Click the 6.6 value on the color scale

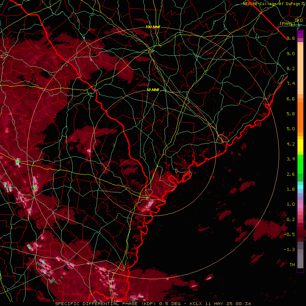pos(291,99)
